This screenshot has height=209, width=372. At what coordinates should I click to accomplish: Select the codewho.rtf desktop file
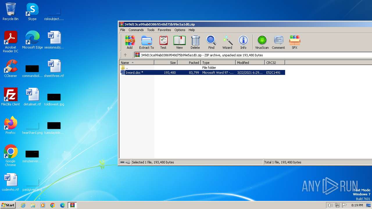(10, 182)
